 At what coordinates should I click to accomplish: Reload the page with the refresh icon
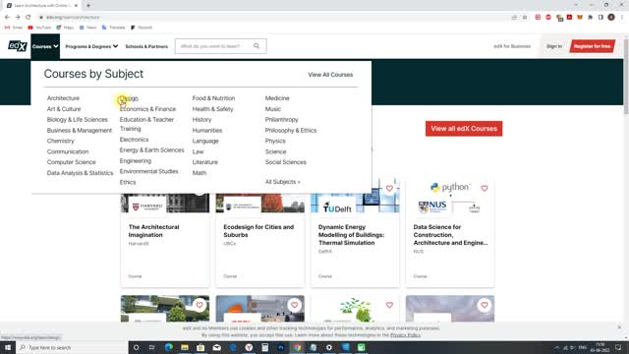click(x=29, y=17)
